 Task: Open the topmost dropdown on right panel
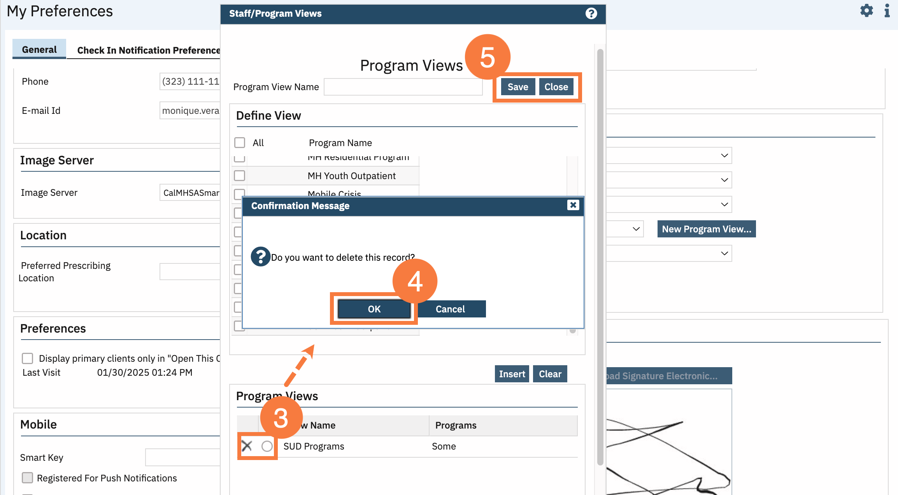[724, 155]
